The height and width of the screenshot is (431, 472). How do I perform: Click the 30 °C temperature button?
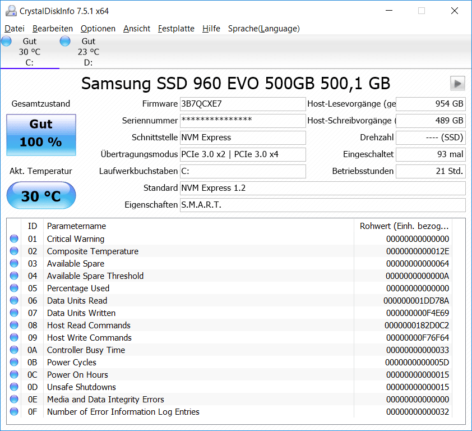pos(41,196)
